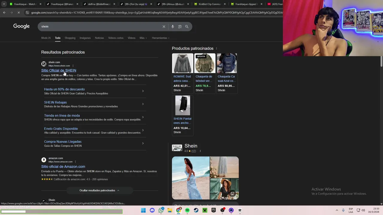Show hidden system tray icons
The height and width of the screenshot is (215, 383).
337,210
